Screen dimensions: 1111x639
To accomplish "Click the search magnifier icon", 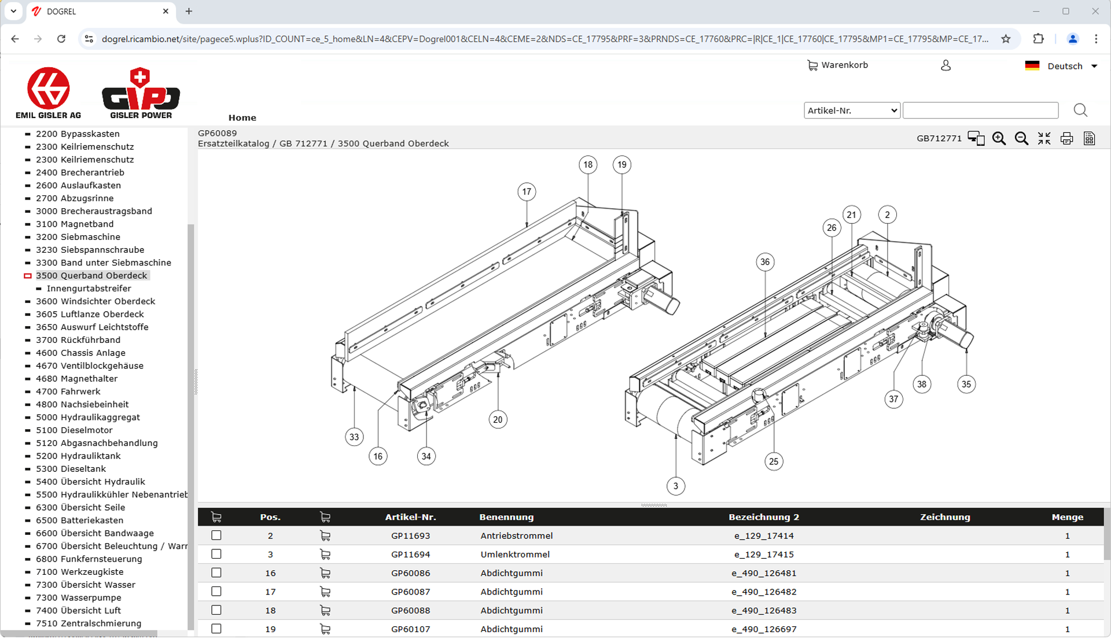I will point(1080,110).
